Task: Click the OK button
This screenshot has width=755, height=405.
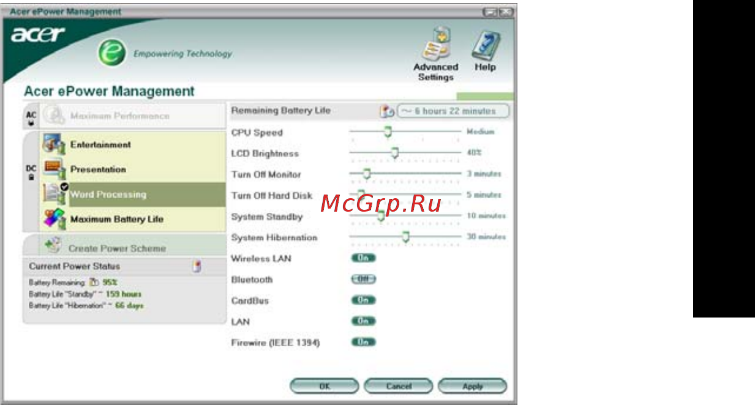Action: [325, 386]
